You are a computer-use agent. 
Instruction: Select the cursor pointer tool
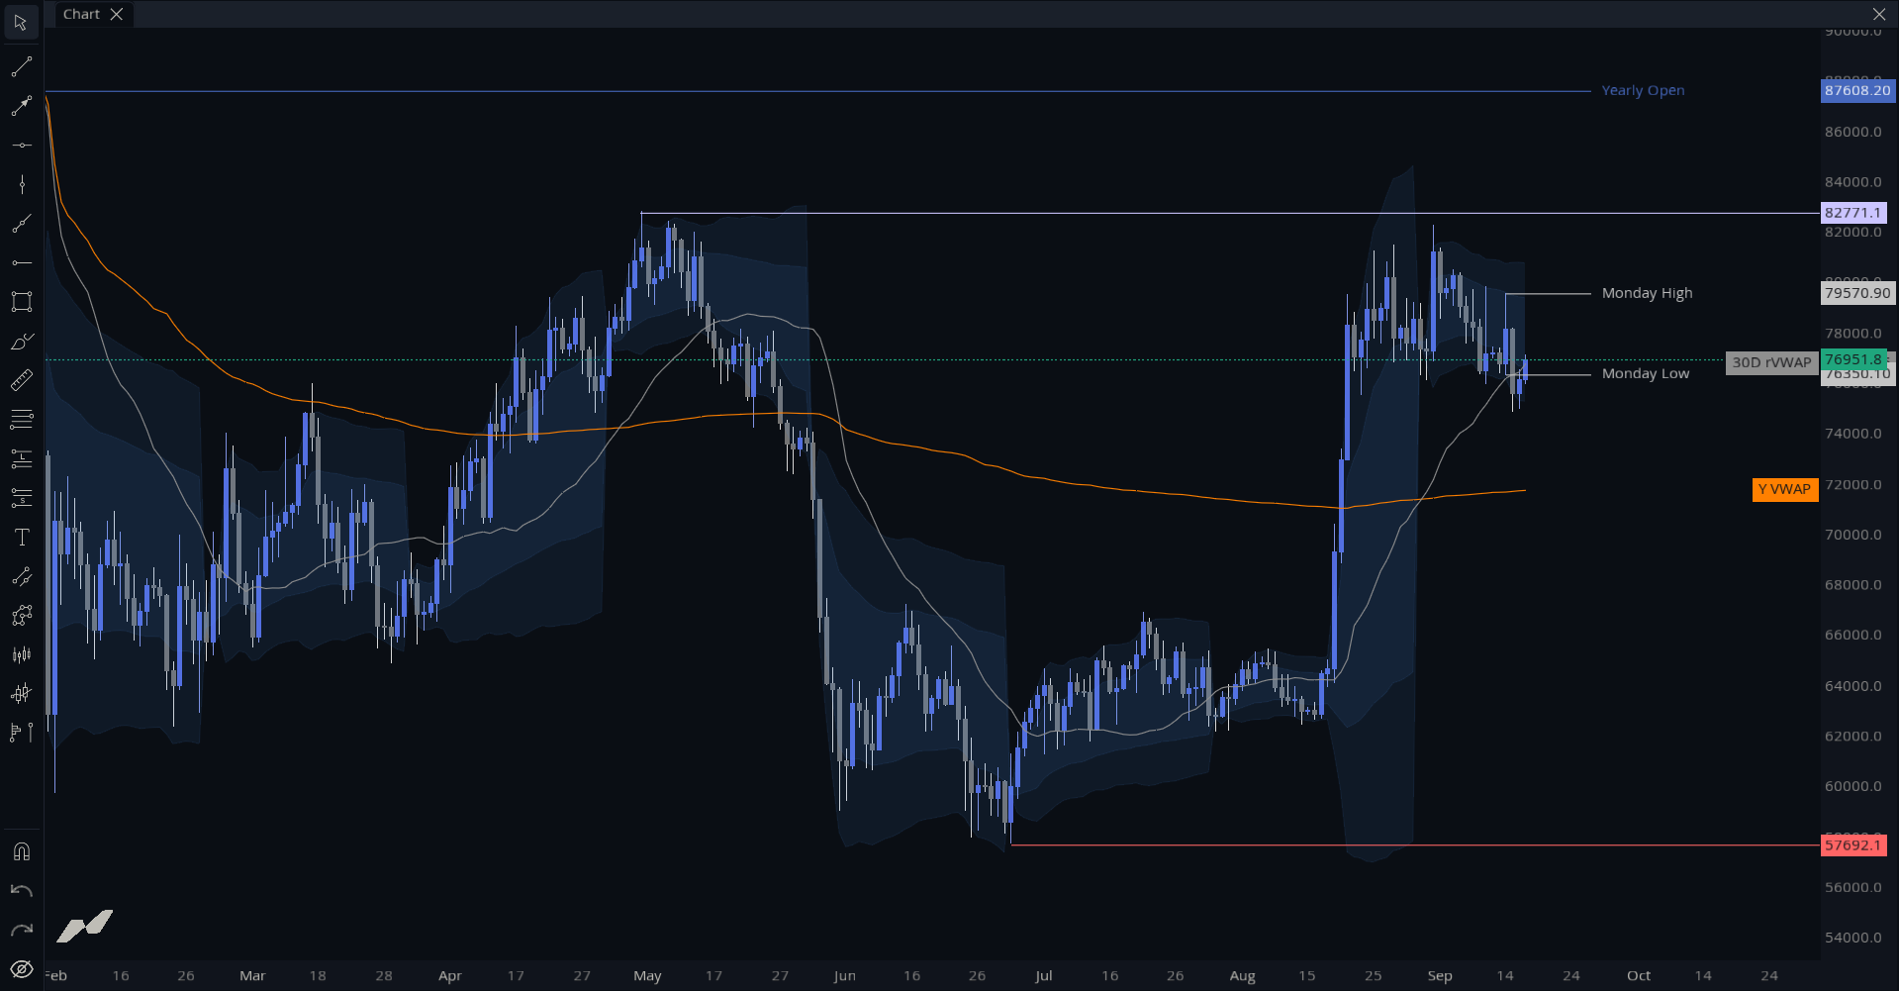(x=21, y=22)
